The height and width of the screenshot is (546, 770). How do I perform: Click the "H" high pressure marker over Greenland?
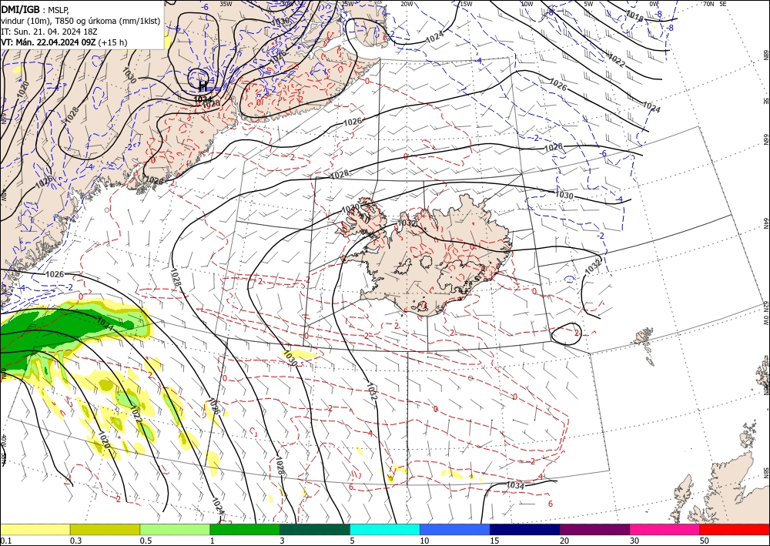click(203, 87)
